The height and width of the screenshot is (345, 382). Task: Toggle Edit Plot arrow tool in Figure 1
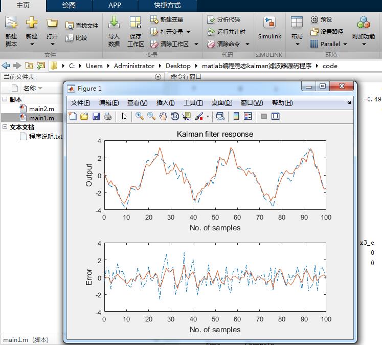click(x=124, y=116)
